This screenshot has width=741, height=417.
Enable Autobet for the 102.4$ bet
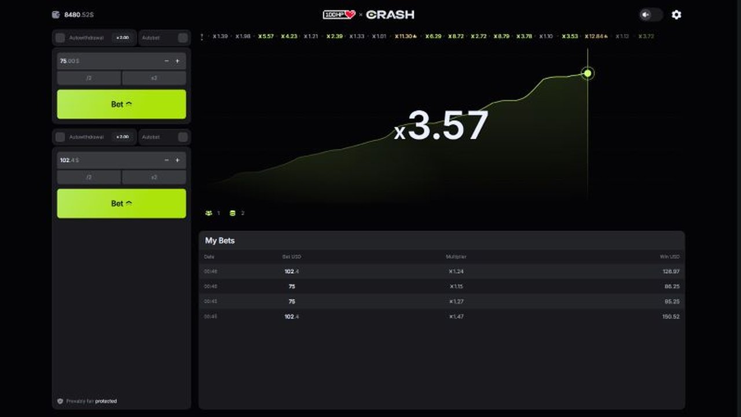tap(183, 137)
